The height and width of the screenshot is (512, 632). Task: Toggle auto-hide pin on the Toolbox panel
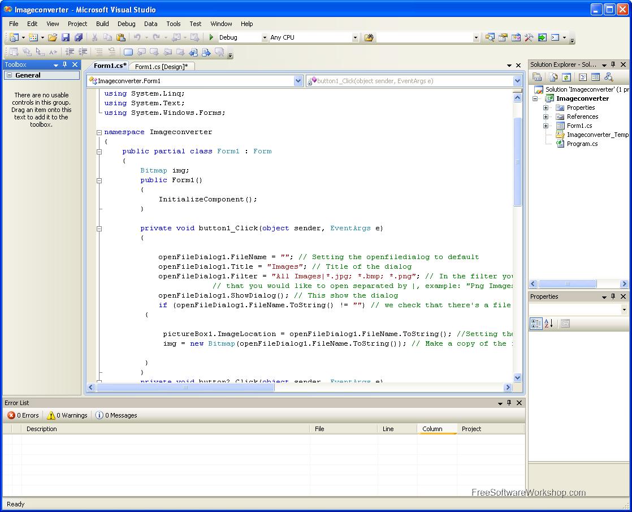(x=65, y=64)
